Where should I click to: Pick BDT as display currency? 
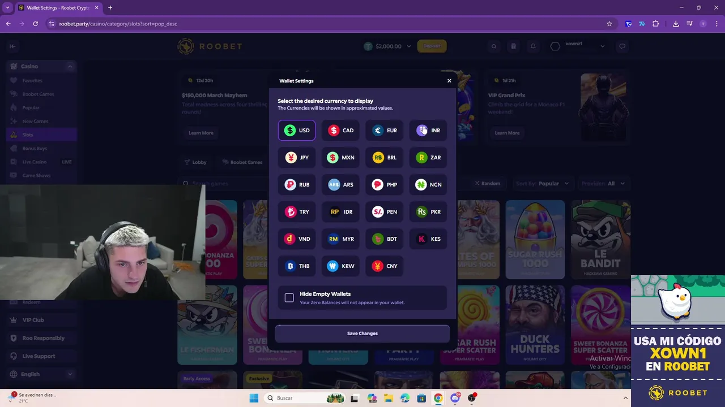384,239
